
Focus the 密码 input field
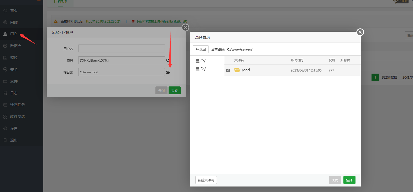(x=122, y=60)
